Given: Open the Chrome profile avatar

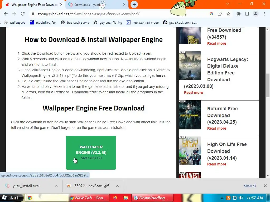Looking at the screenshot, I should 256,14.
